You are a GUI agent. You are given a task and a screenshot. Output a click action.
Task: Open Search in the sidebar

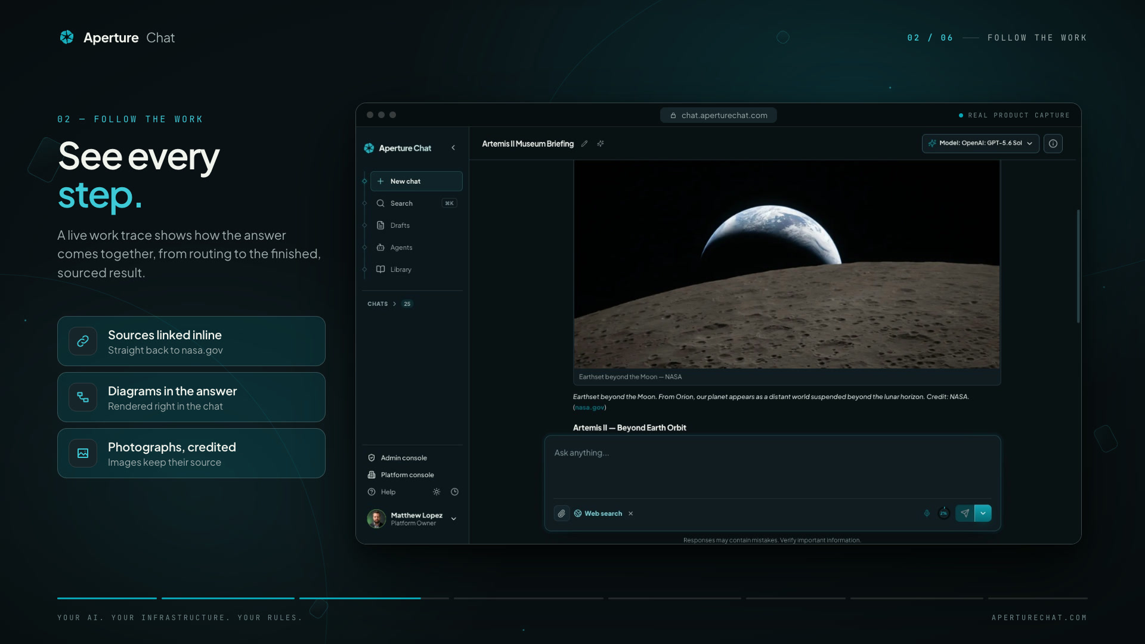click(x=416, y=203)
